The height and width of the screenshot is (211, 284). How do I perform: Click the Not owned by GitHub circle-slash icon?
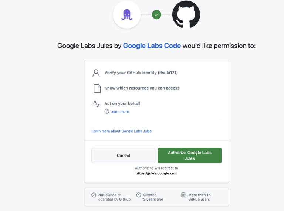(x=94, y=195)
